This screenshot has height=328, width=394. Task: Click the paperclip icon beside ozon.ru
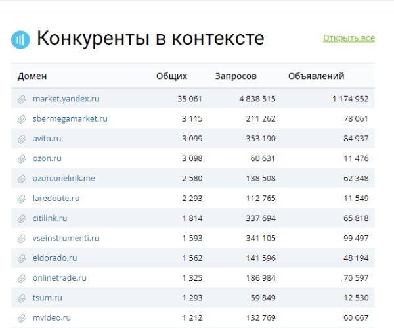22,159
